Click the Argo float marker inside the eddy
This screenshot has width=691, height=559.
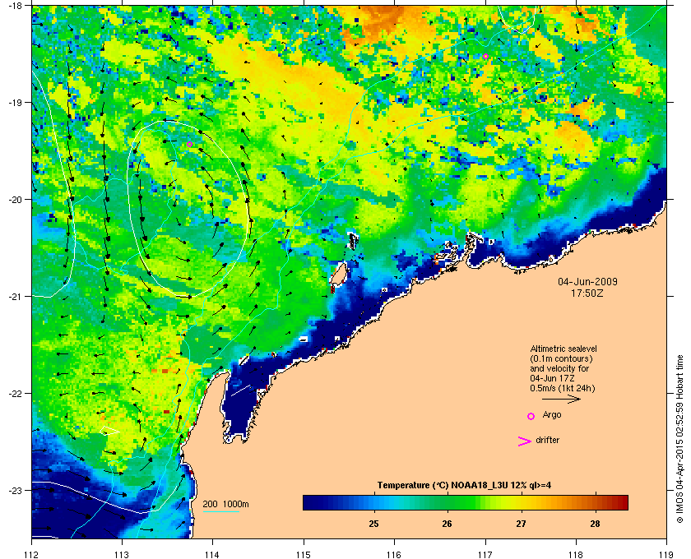coord(189,145)
